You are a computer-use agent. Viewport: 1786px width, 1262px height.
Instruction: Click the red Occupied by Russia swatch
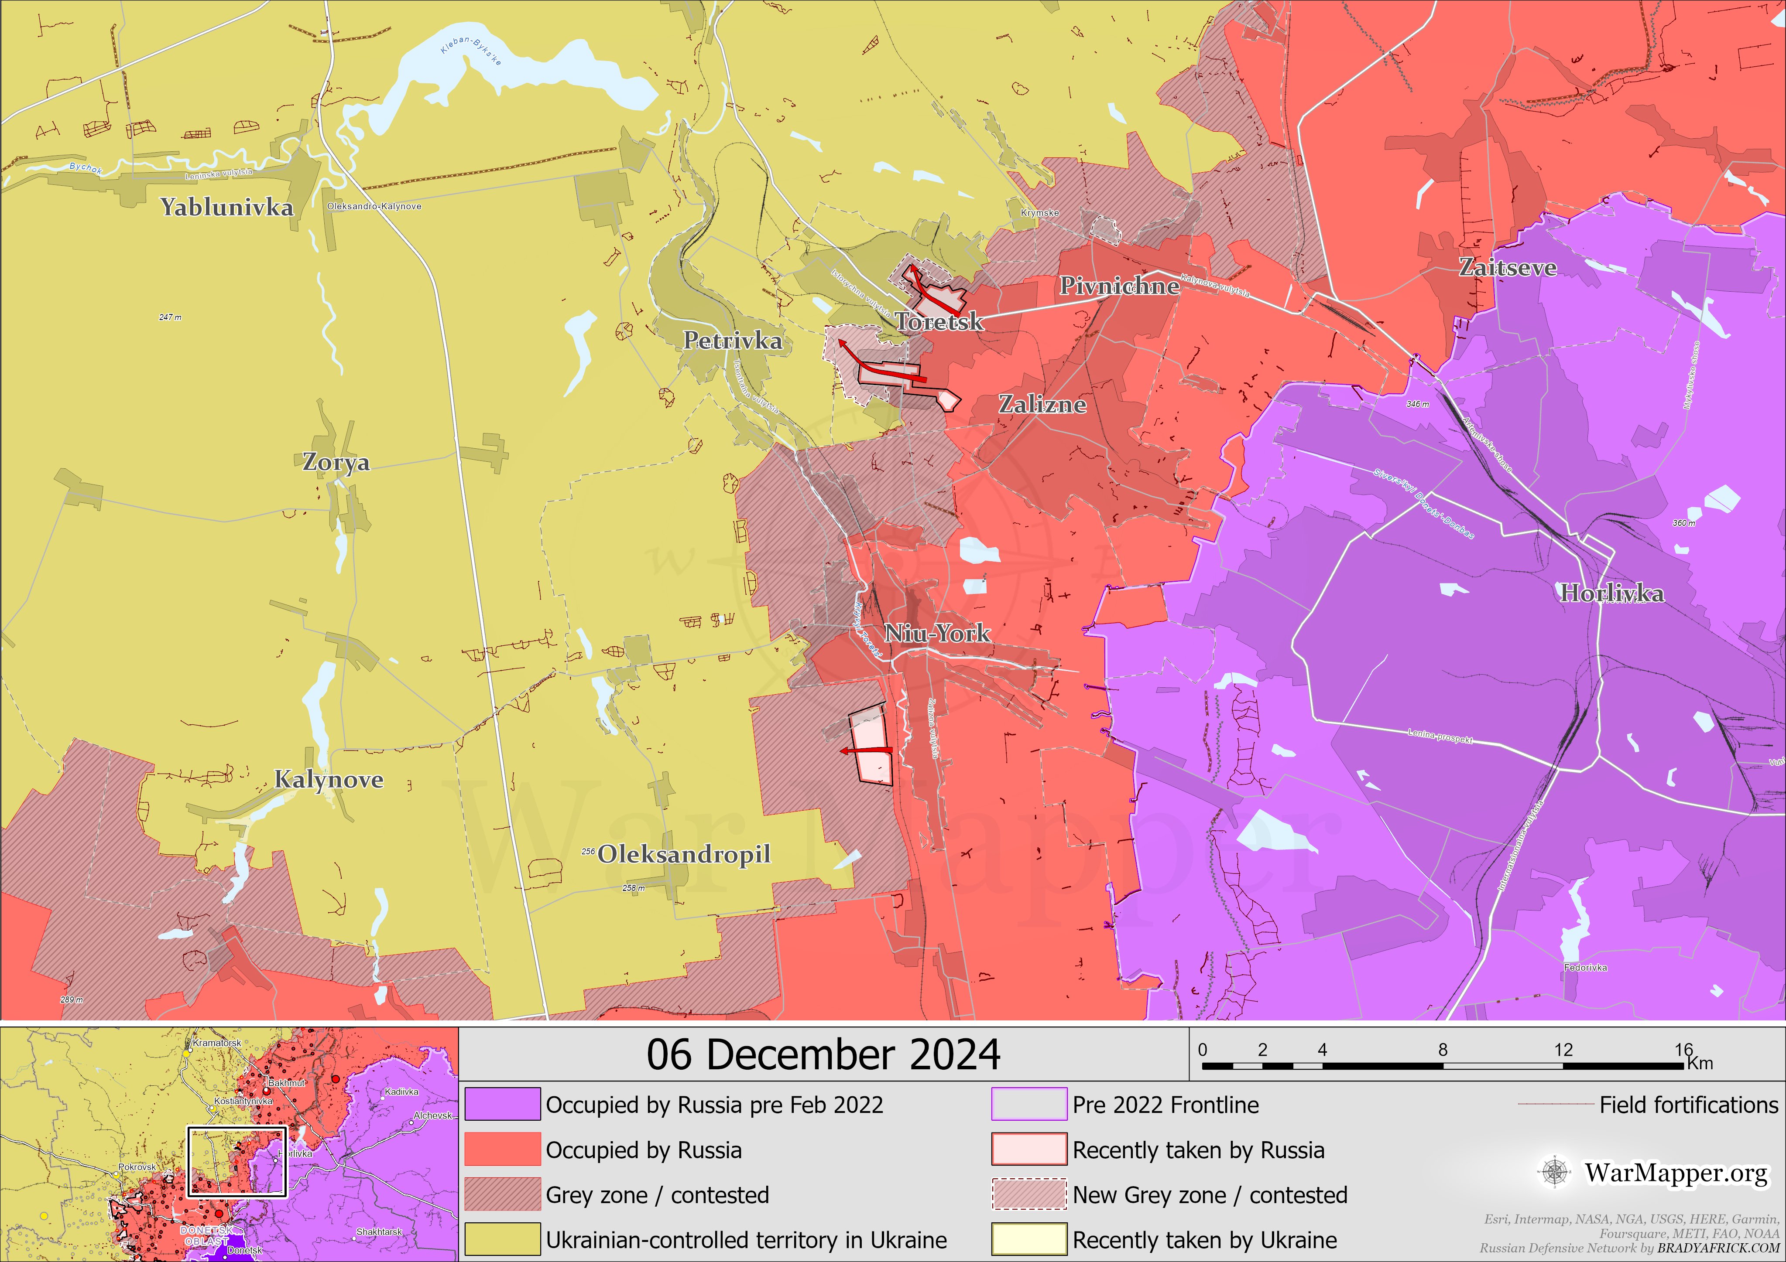point(503,1149)
